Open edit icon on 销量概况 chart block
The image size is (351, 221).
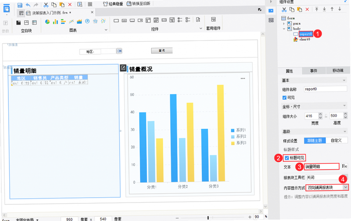[x=123, y=68]
